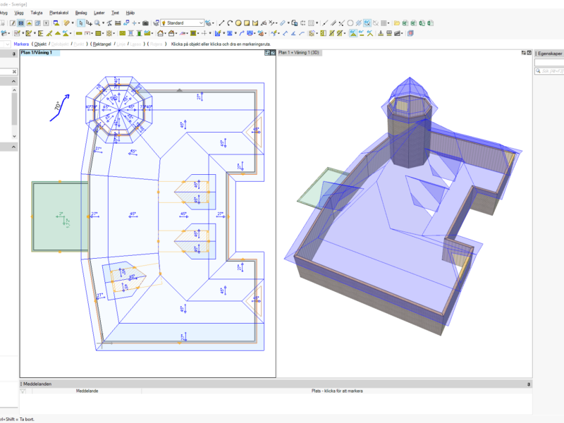Screen dimensions: 564x423
Task: Click the green terrace area in plan
Action: point(60,216)
